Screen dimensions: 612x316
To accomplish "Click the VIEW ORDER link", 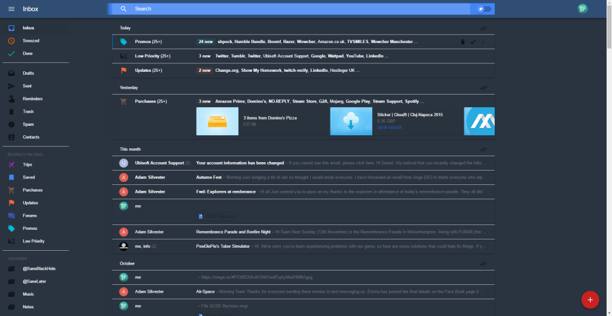I will [390, 127].
